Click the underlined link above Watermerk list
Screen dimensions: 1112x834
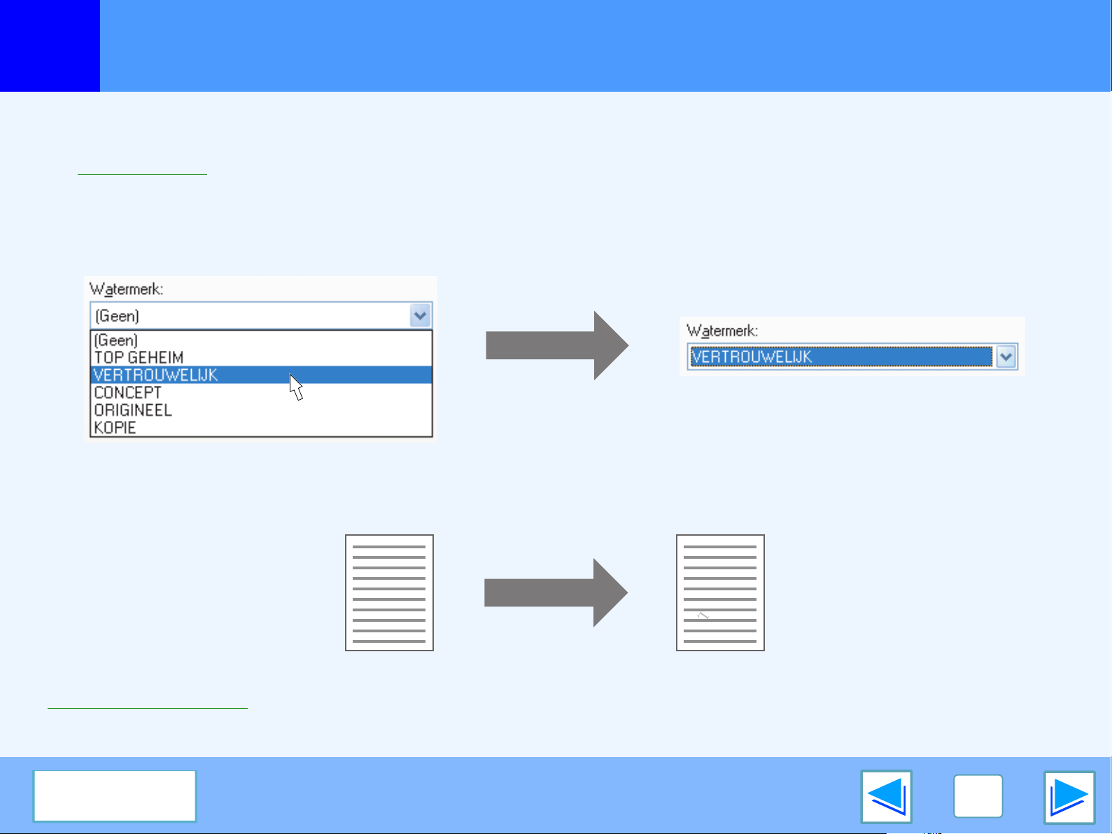tap(142, 168)
